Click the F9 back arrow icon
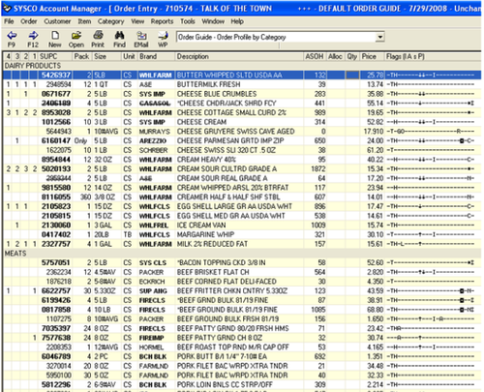 (12, 36)
